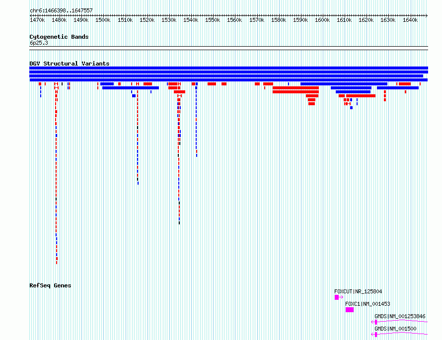Image resolution: width=442 pixels, height=340 pixels.
Task: Click the 1560k ruler label
Action: pyautogui.click(x=234, y=20)
